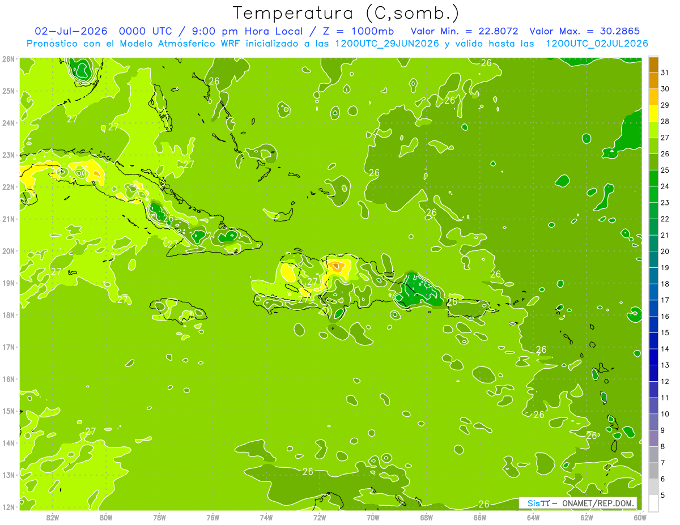Pick the yellow swatch between 28 and 29
The width and height of the screenshot is (680, 525).
click(653, 113)
